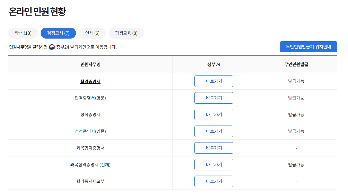Viewport: 348px width, 195px height.
Task: Click 무인민원발급기 위치안내 button
Action: (308, 46)
